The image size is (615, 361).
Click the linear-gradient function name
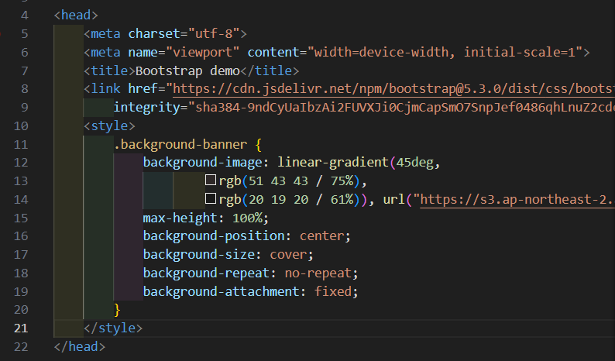tap(332, 162)
